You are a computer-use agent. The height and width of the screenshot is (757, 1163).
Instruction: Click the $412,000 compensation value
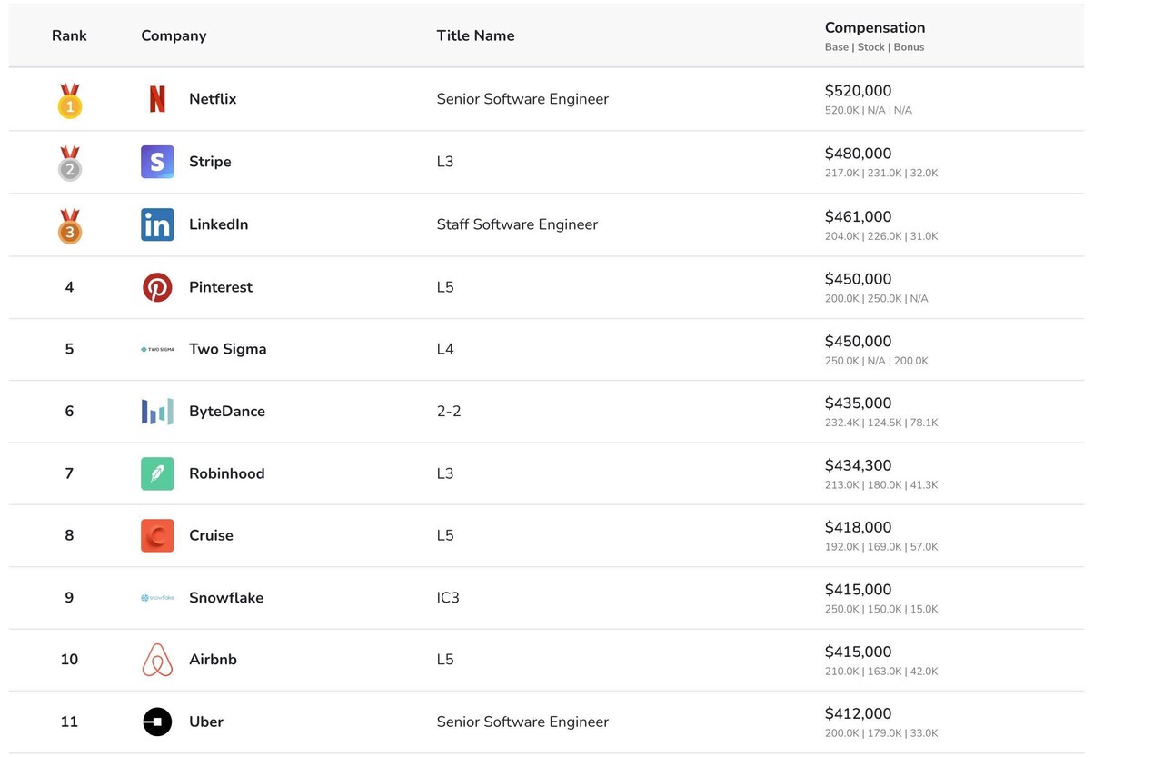click(x=858, y=713)
